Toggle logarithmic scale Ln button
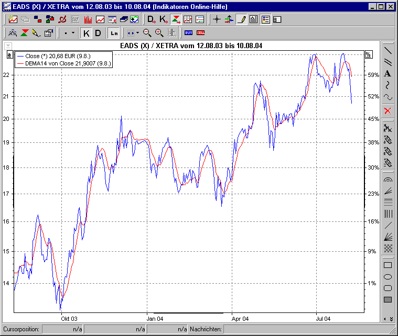Screen dimensions: 398x336 [114, 33]
